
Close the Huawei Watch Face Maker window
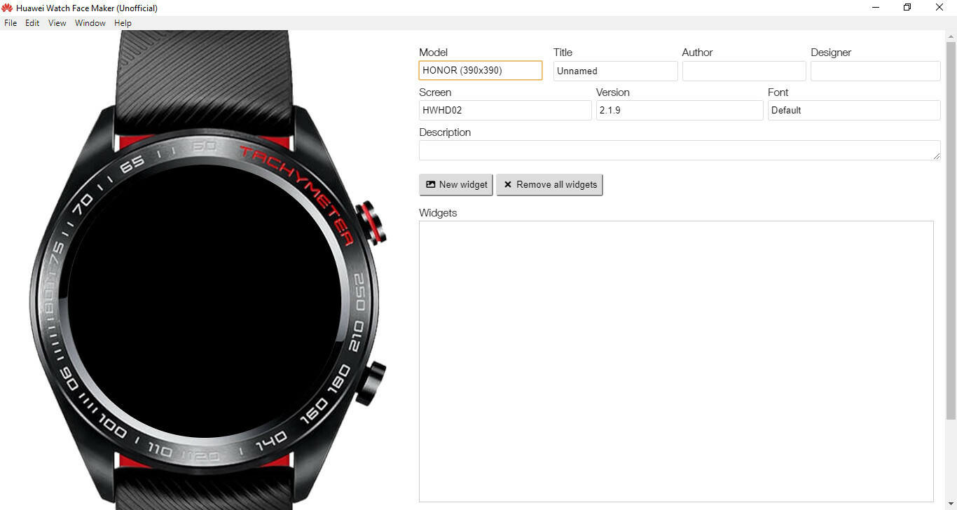tap(939, 8)
